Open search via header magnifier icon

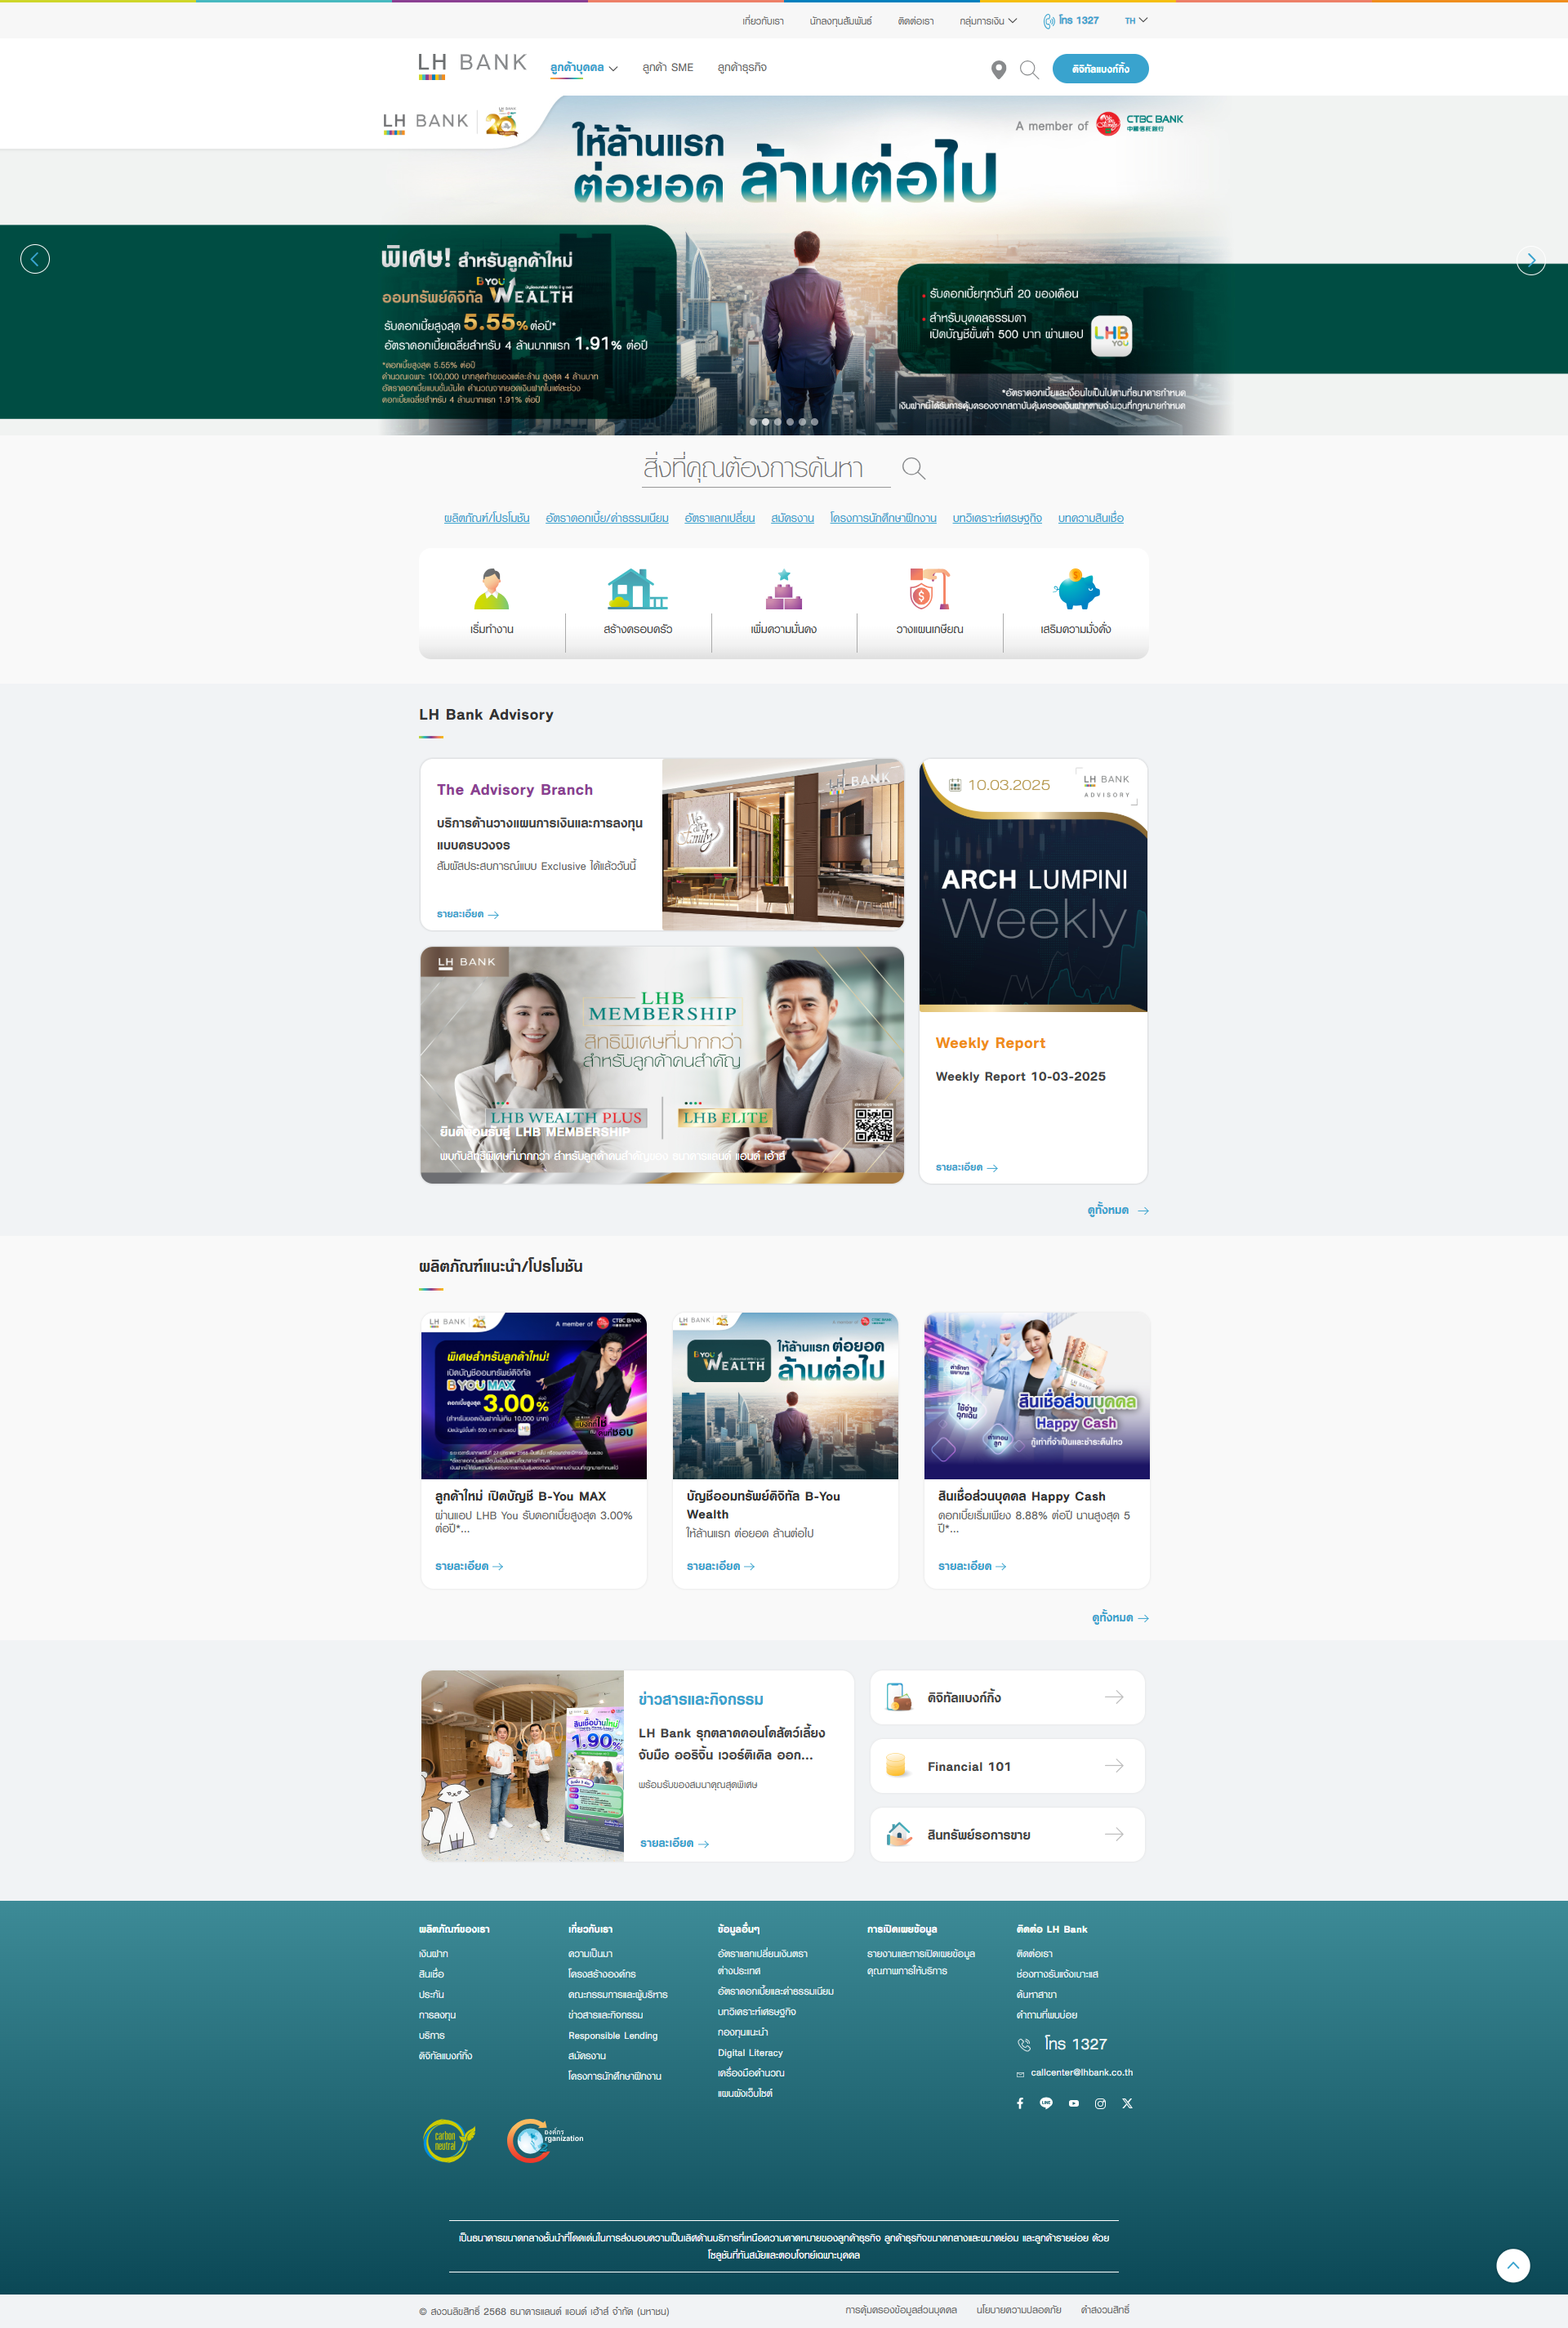(x=1029, y=69)
